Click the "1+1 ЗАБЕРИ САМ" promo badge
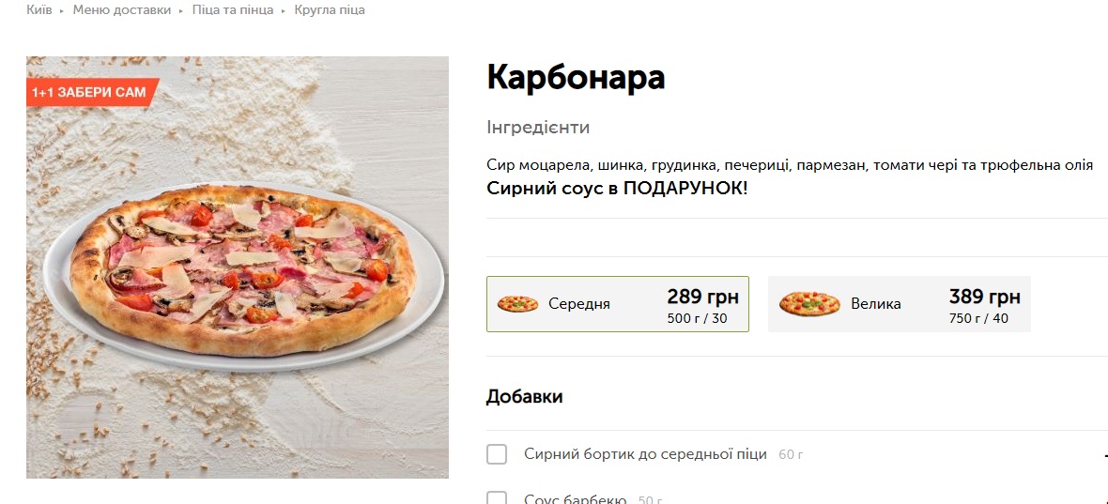This screenshot has height=504, width=1108. (x=90, y=92)
